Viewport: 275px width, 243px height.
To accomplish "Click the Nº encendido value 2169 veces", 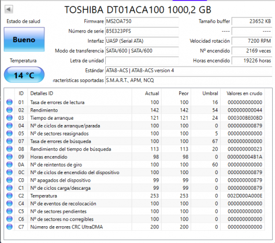I will pos(252,51).
